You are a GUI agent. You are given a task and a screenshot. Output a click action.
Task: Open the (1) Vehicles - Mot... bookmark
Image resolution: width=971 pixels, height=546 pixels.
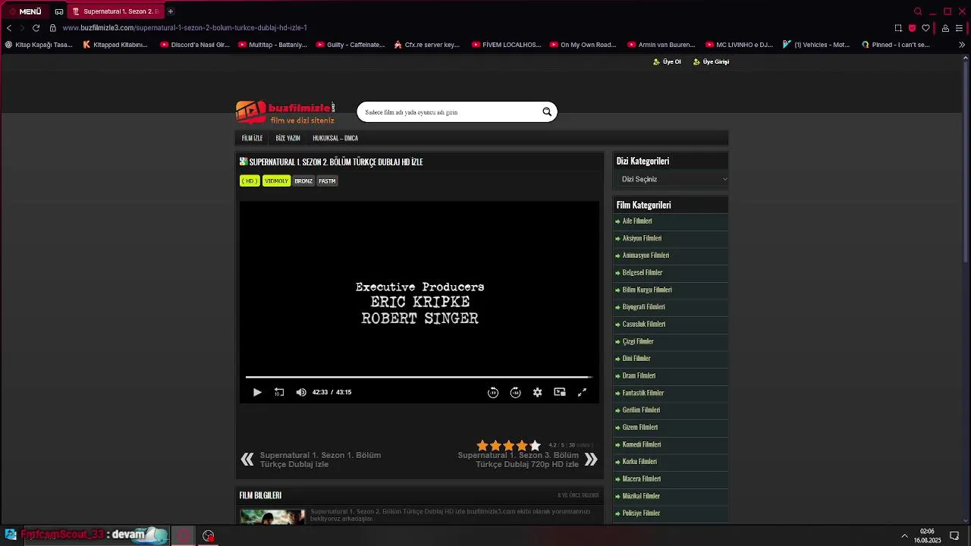pyautogui.click(x=816, y=45)
